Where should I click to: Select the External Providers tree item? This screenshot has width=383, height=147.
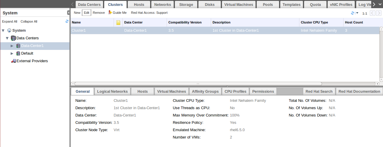(32, 61)
